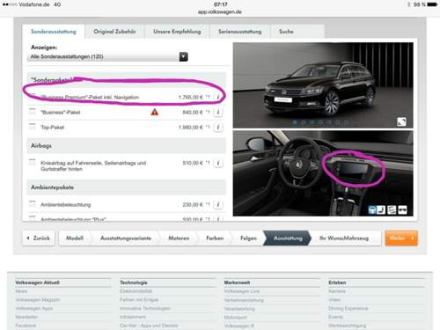The image size is (440, 330).
Task: Tick the "Business"-Paket checkbox
Action: coord(33,112)
